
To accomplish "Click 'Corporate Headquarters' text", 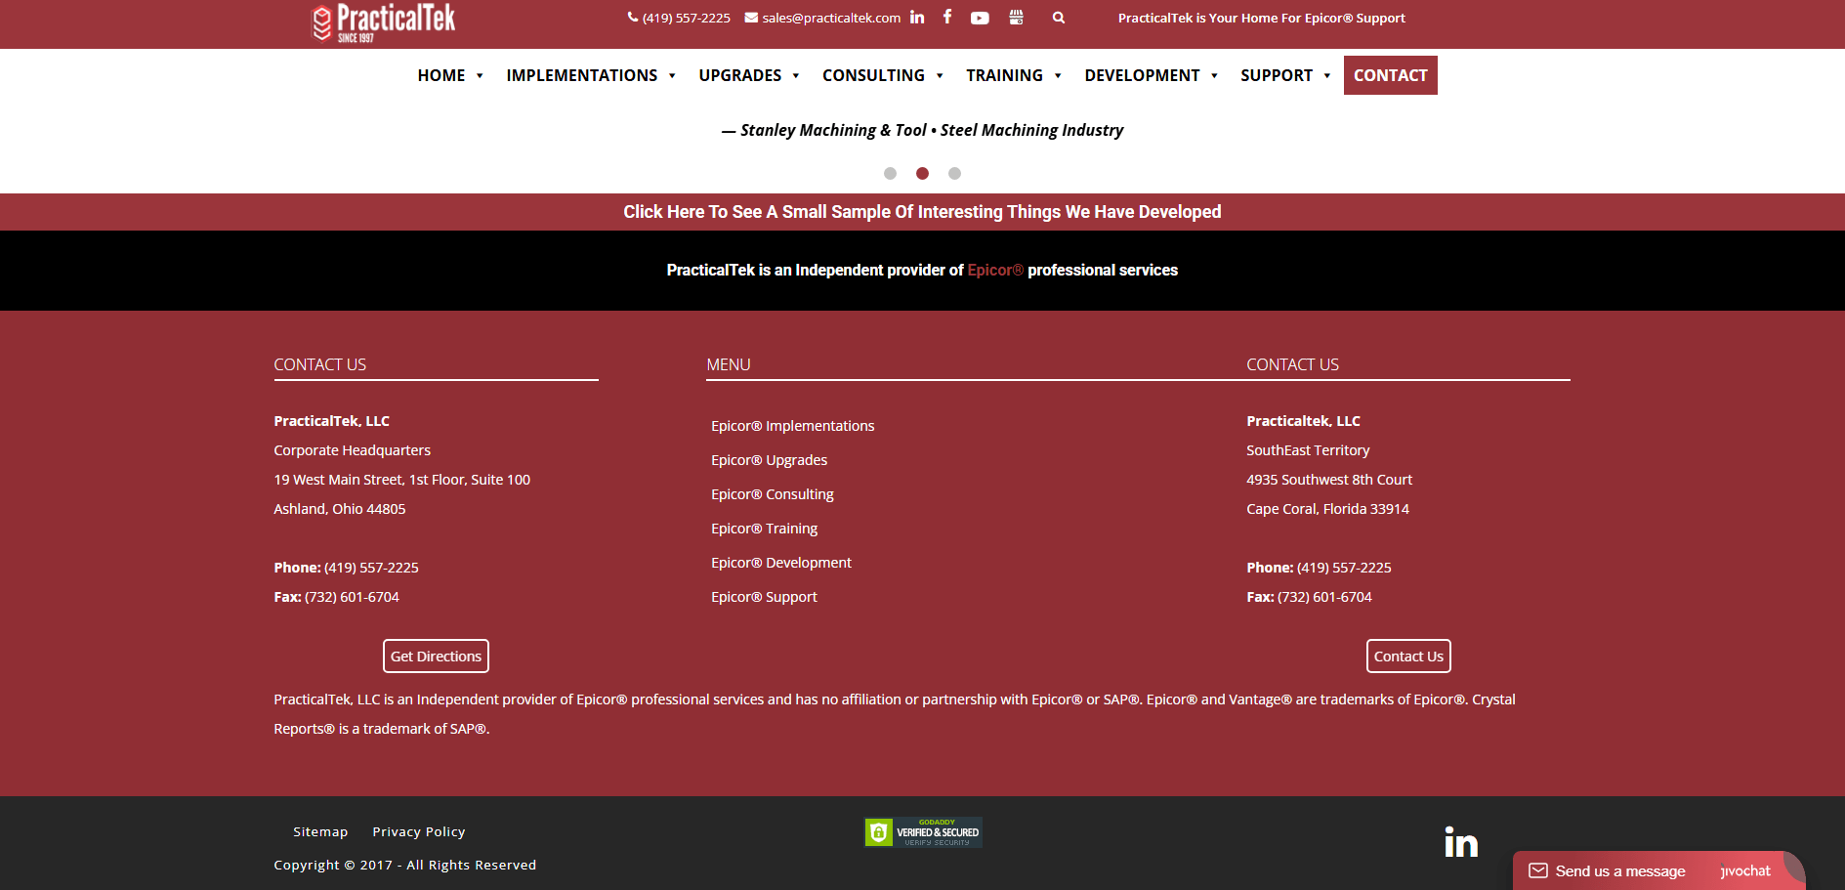I will click(x=353, y=450).
